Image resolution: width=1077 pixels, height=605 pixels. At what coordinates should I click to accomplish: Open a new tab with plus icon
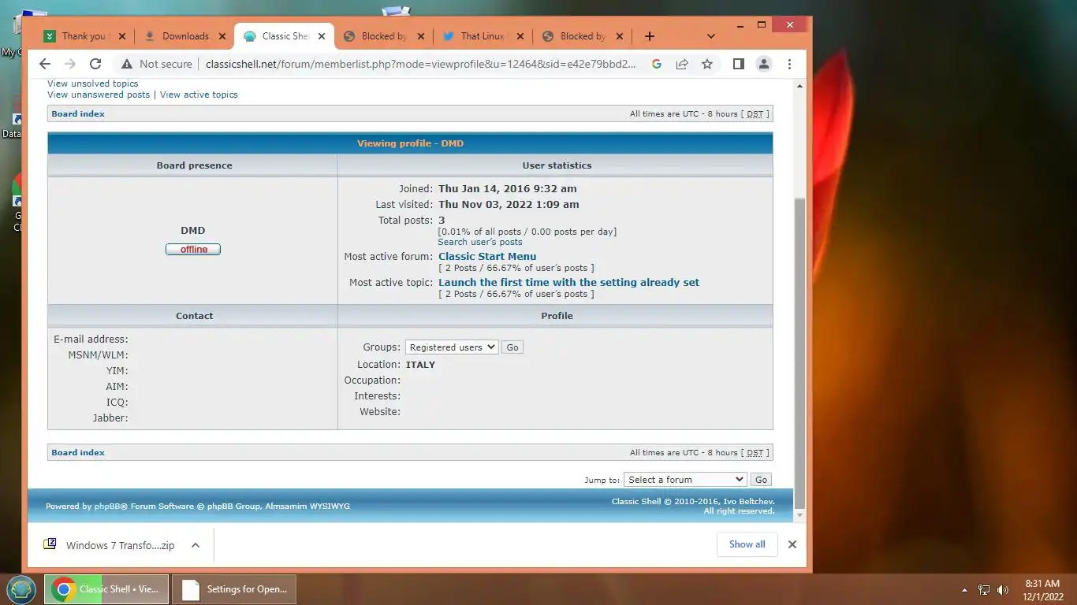click(x=650, y=36)
